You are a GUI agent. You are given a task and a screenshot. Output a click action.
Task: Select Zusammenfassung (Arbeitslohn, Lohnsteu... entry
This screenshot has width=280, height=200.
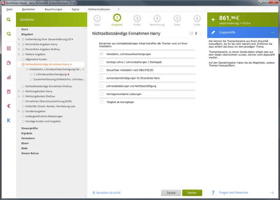click(x=59, y=80)
